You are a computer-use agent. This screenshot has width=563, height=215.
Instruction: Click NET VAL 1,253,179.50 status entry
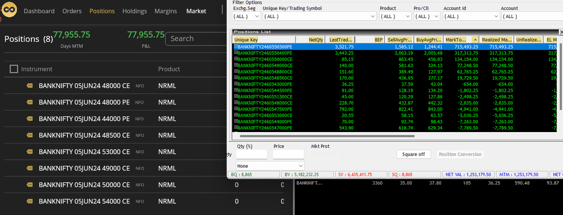coord(469,175)
